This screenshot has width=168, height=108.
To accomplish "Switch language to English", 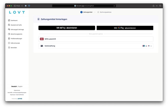I will [x=20, y=86].
